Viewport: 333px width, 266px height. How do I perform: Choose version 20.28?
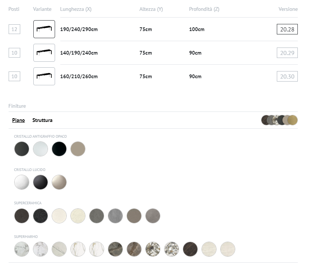pos(287,29)
